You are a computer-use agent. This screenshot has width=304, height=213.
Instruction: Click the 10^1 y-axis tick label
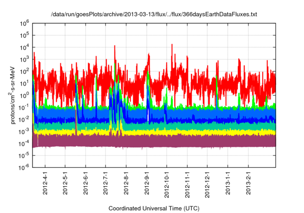24,84
